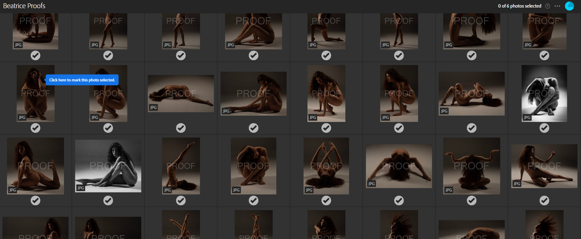Open the three-dot more options menu
581x239 pixels.
[x=557, y=6]
